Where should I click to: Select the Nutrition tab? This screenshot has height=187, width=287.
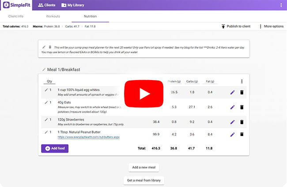90,16
